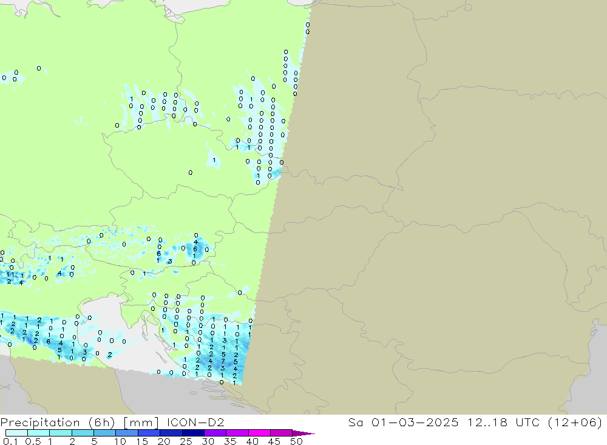Click the 45–50 mm legend color swatch
This screenshot has height=445, width=607.
click(282, 433)
